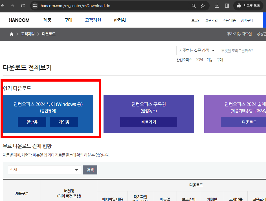
Task: Open the 전체 filter dropdown
Action: coord(44,170)
